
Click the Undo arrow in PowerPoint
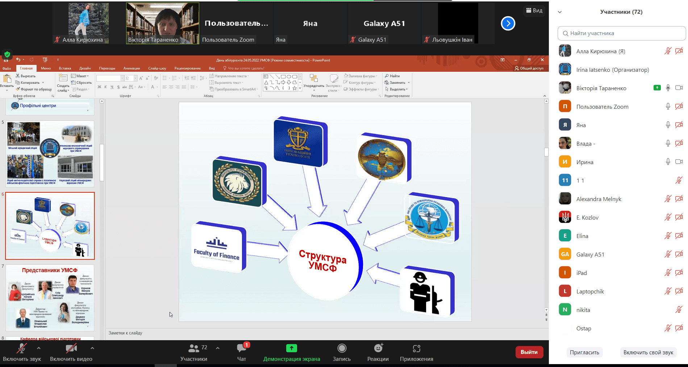point(18,60)
